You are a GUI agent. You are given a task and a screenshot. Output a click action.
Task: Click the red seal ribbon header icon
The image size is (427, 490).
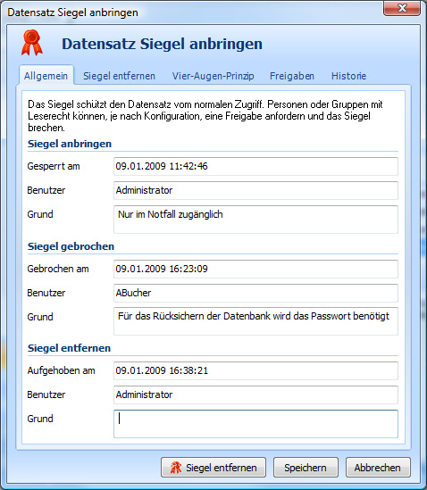click(x=31, y=43)
